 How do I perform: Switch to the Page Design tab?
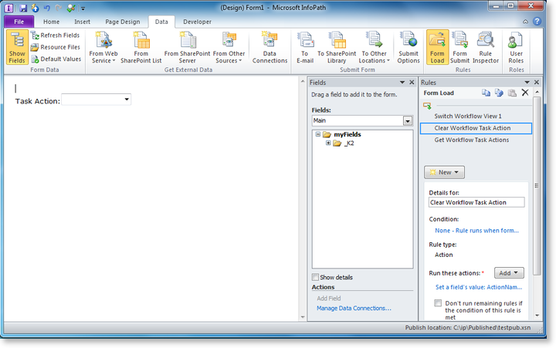(x=123, y=22)
